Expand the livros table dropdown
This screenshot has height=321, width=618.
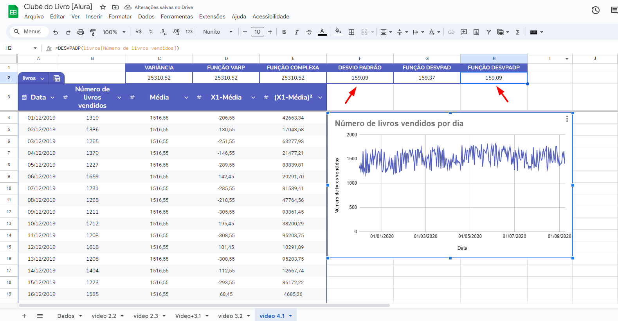[42, 78]
